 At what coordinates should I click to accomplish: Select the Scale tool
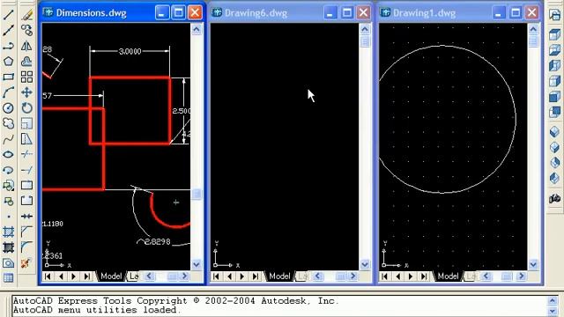(26, 123)
